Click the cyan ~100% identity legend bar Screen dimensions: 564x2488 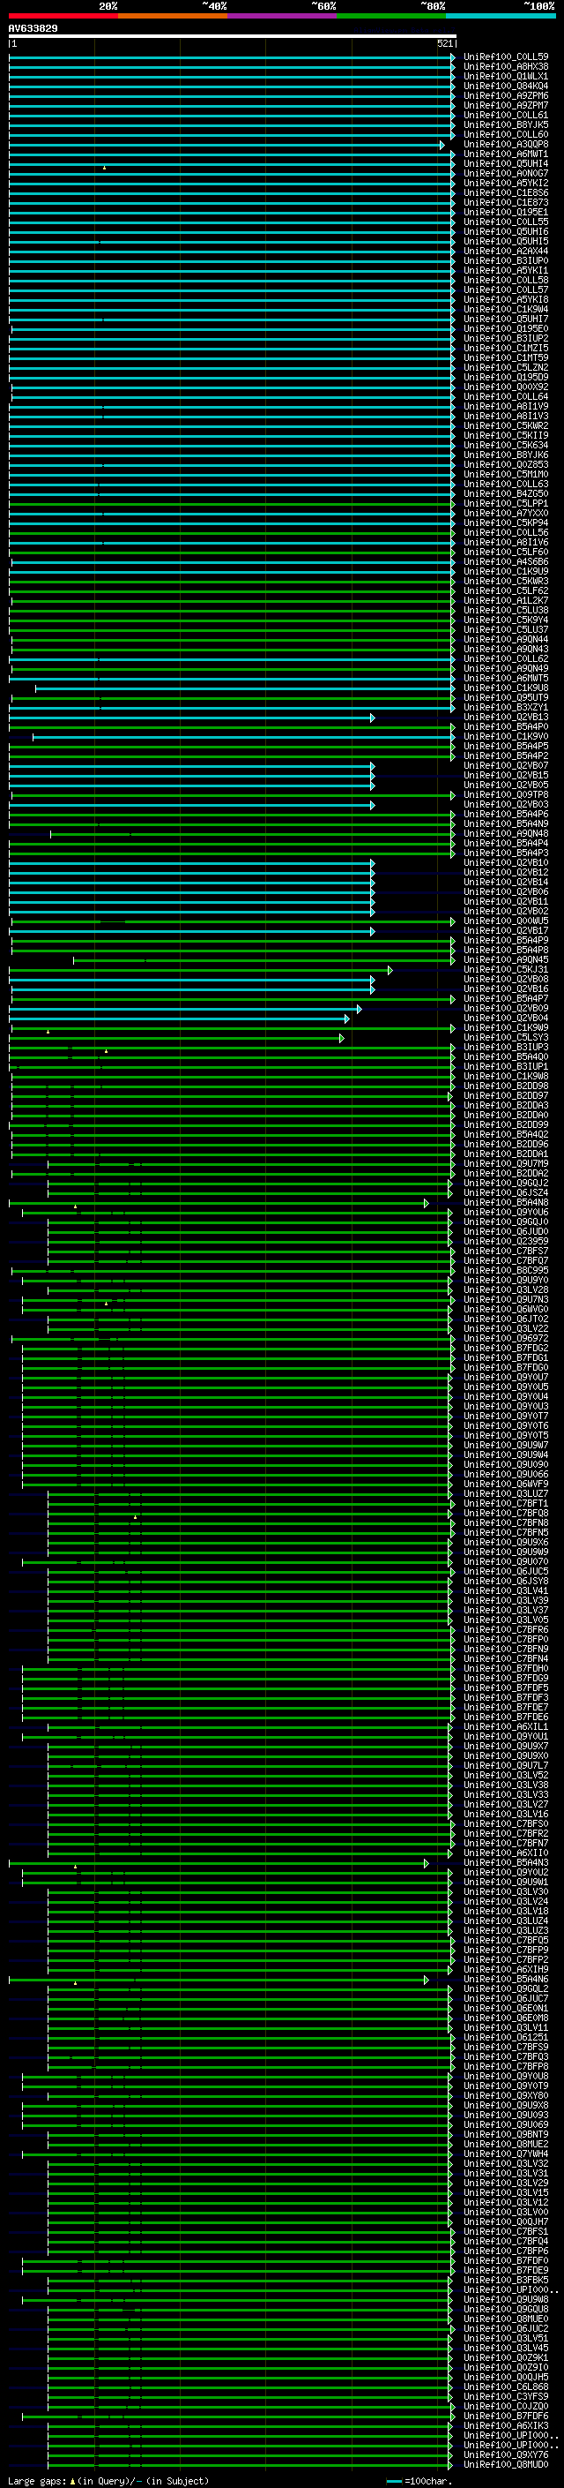pos(501,16)
